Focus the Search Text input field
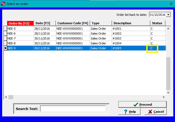This screenshot has height=122, width=175. coord(73,109)
